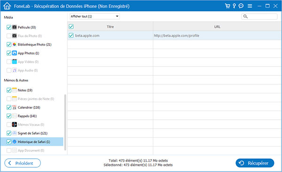Uncheck the Pellicule (33) checkbox

coord(9,27)
